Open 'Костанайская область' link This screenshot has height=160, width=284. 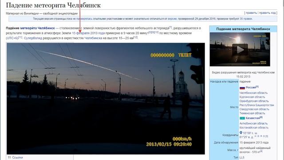[x=254, y=128]
